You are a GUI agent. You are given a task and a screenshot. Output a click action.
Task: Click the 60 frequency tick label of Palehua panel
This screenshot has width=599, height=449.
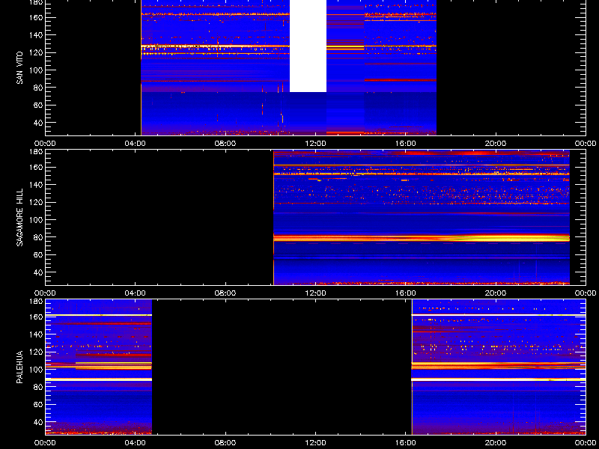[x=38, y=404]
